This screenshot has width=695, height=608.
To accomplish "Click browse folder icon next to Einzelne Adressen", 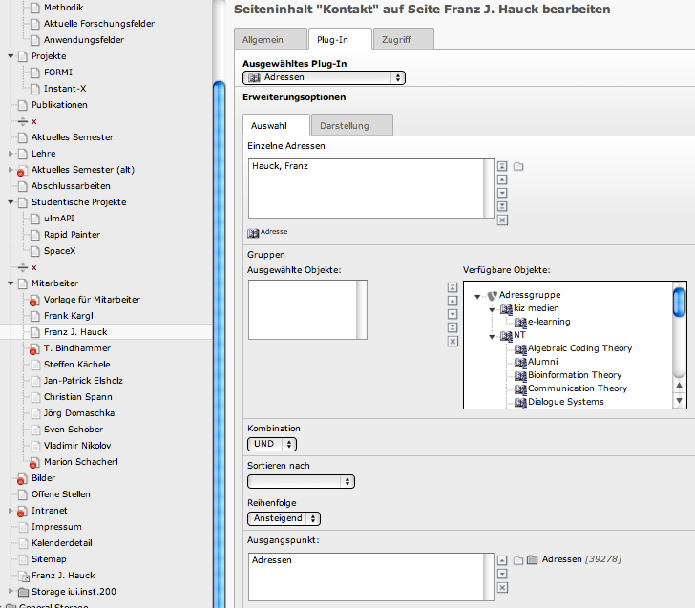I will point(518,166).
